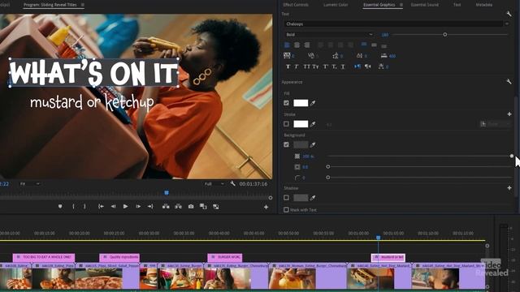520x292 pixels.
Task: Disable the Fill checkbox
Action: coord(286,103)
